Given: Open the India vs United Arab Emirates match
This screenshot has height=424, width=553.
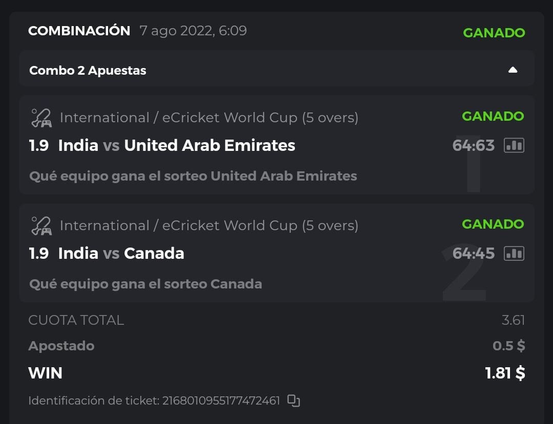Looking at the screenshot, I should (177, 146).
